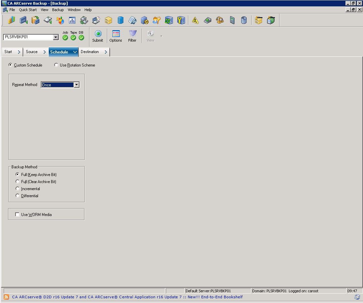Open the Quick Start menu
This screenshot has width=363, height=303.
point(28,10)
